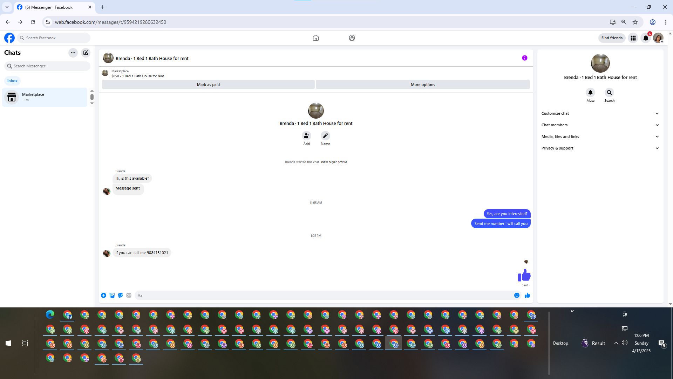Open the Facebook apps grid menu

click(x=633, y=38)
